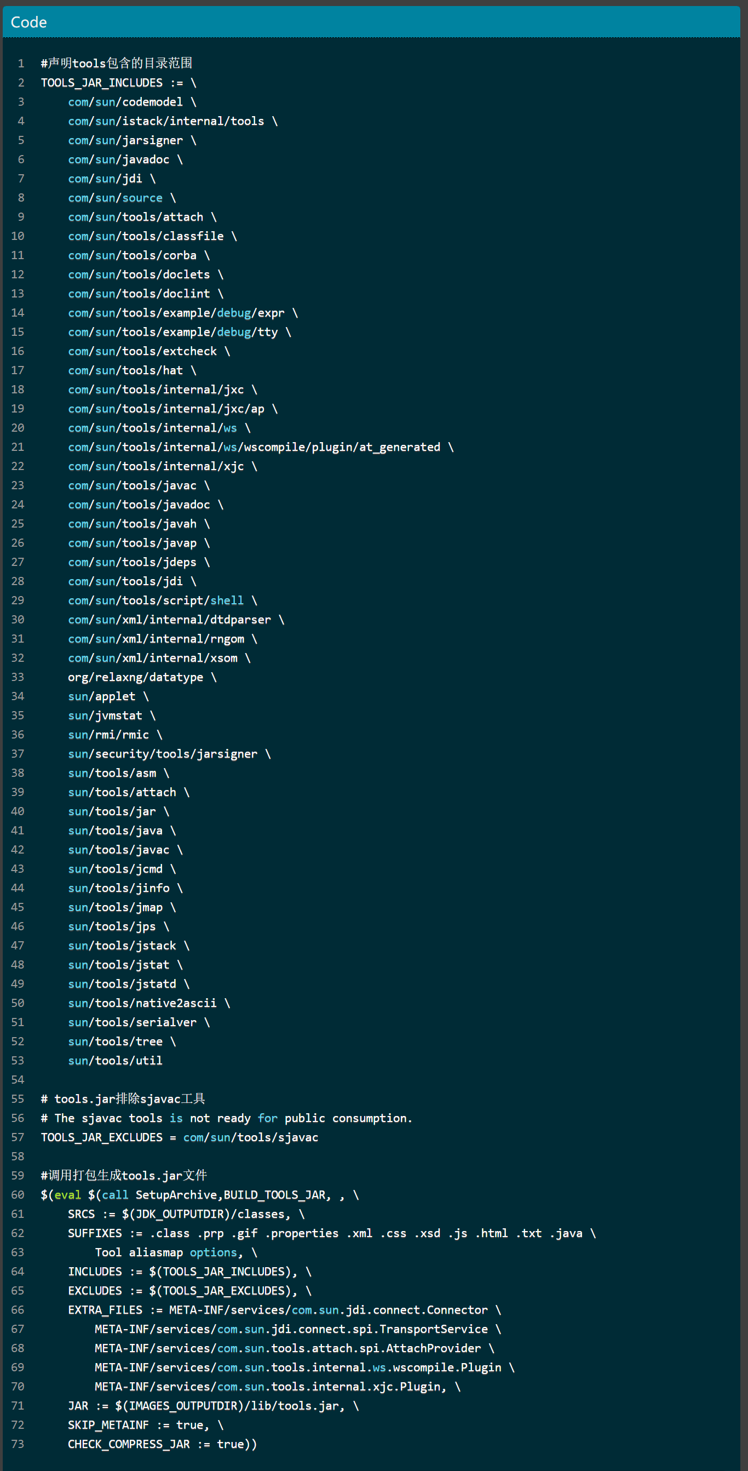Screen dimensions: 748x1471
Task: Click the CHECK_COMPRESS_JAR := true line
Action: point(163,1445)
